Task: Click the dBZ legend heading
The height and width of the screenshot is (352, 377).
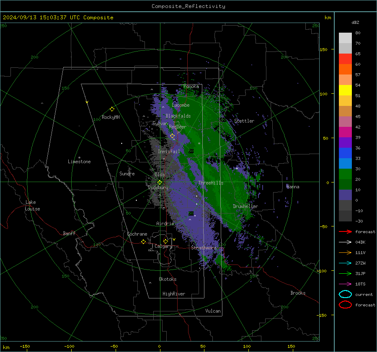Action: [x=355, y=22]
